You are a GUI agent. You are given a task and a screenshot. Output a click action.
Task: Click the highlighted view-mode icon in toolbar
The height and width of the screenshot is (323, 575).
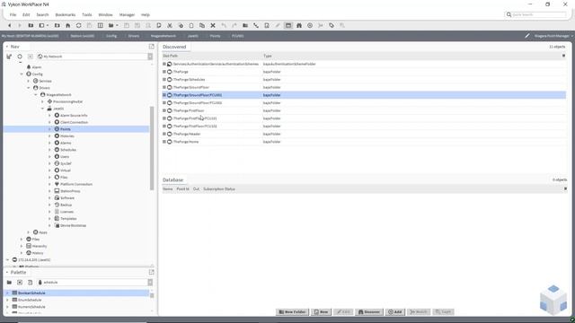288,26
